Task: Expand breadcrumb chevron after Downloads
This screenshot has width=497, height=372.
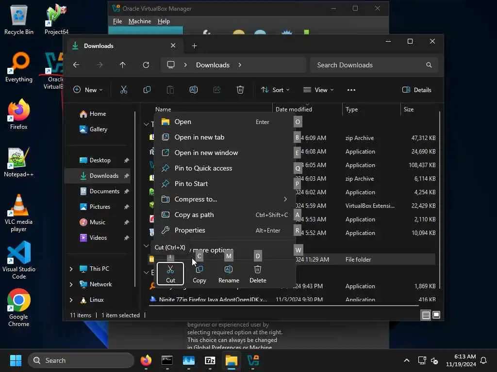Action: (x=240, y=65)
